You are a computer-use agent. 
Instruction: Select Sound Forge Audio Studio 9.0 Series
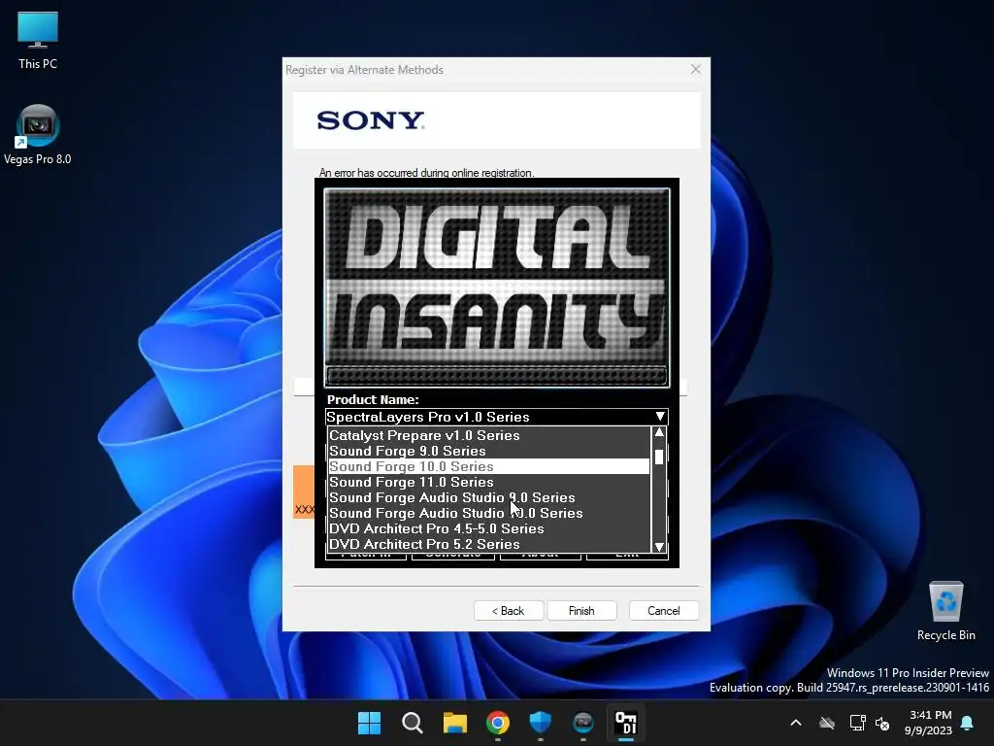tap(489, 497)
